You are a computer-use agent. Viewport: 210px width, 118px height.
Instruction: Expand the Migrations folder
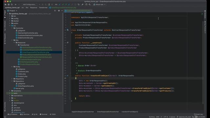[12, 79]
